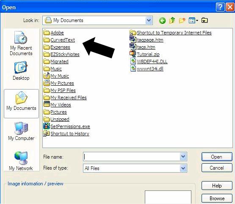Click the Browse button
235x204 pixels.
217,198
